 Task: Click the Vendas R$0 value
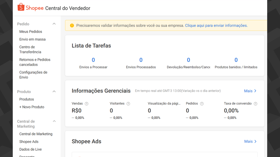[77, 111]
